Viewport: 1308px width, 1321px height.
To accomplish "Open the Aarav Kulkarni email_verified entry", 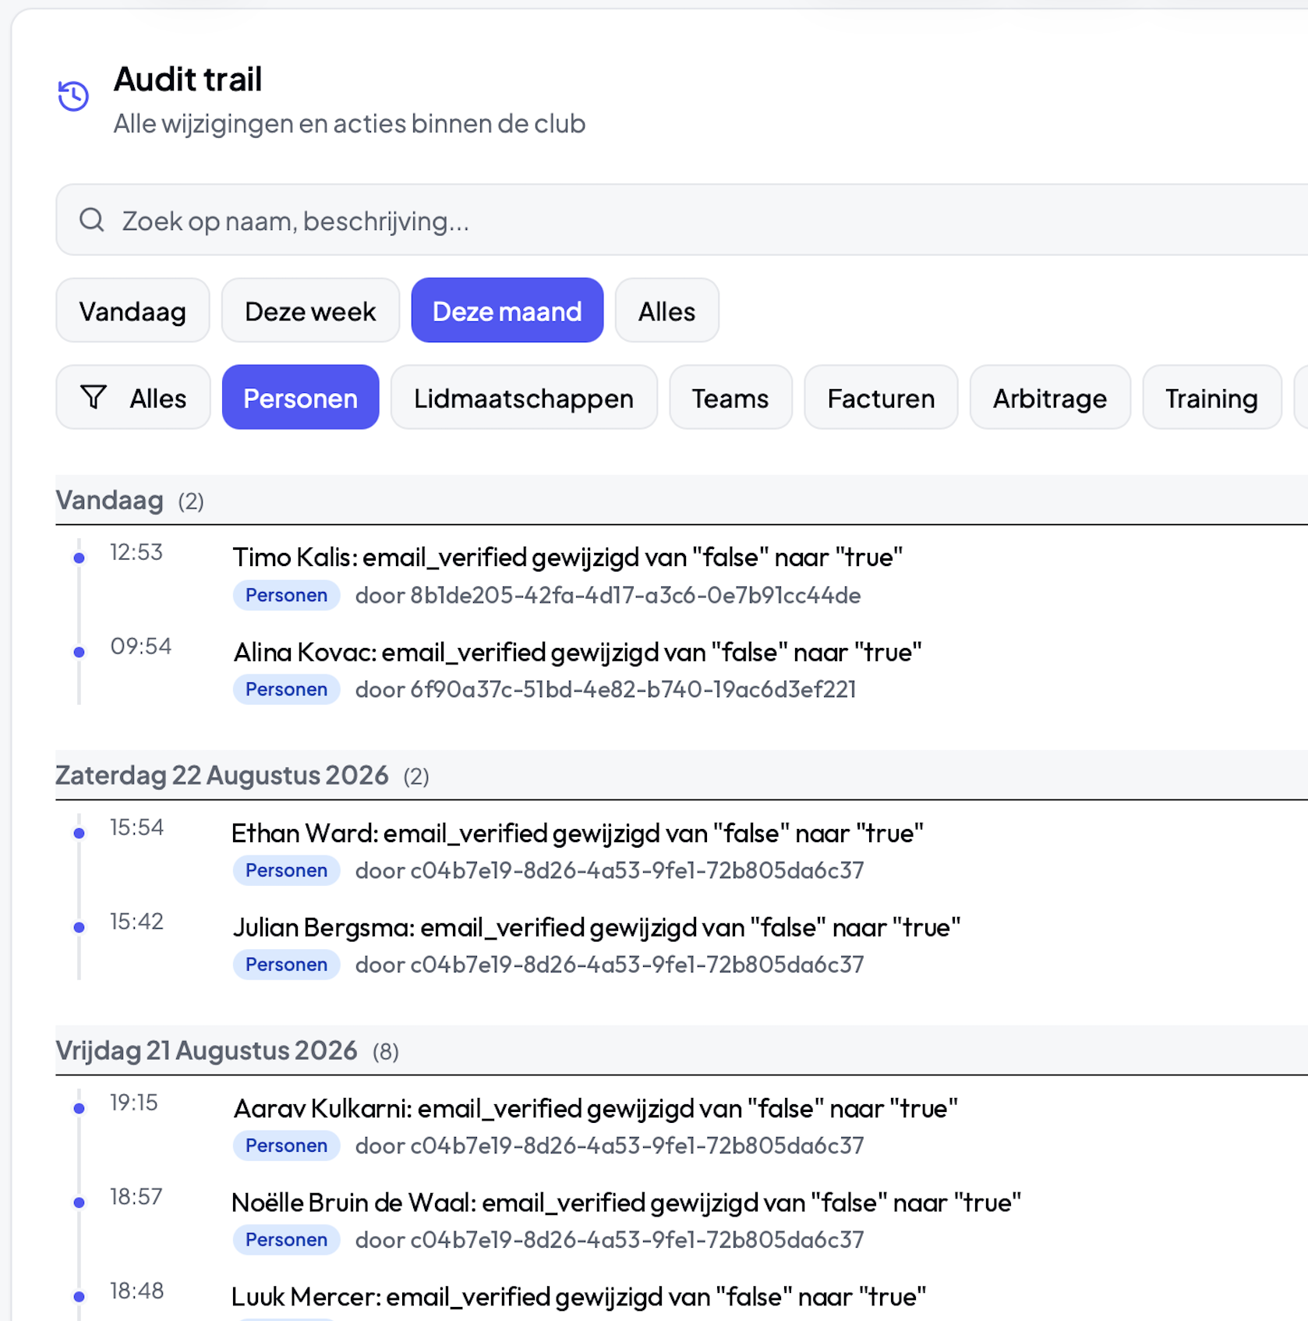I will click(596, 1108).
